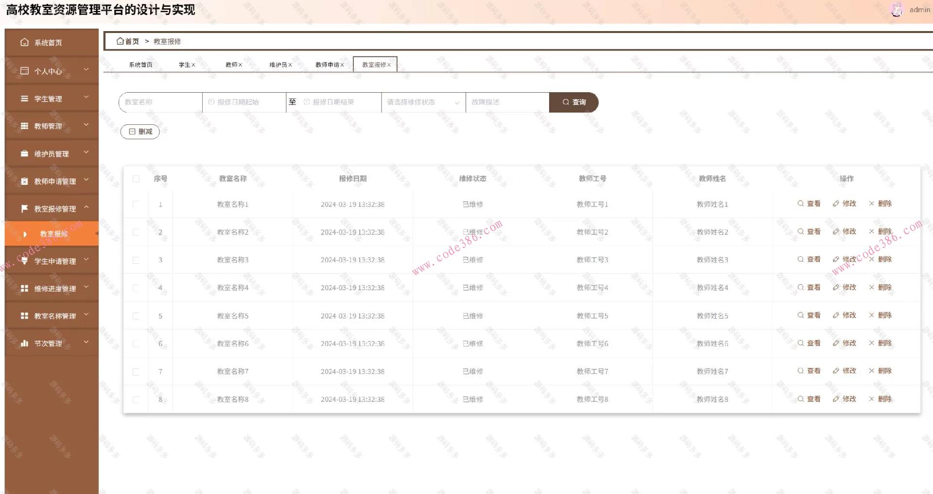
Task: Click the 查询 search button
Action: coord(574,102)
